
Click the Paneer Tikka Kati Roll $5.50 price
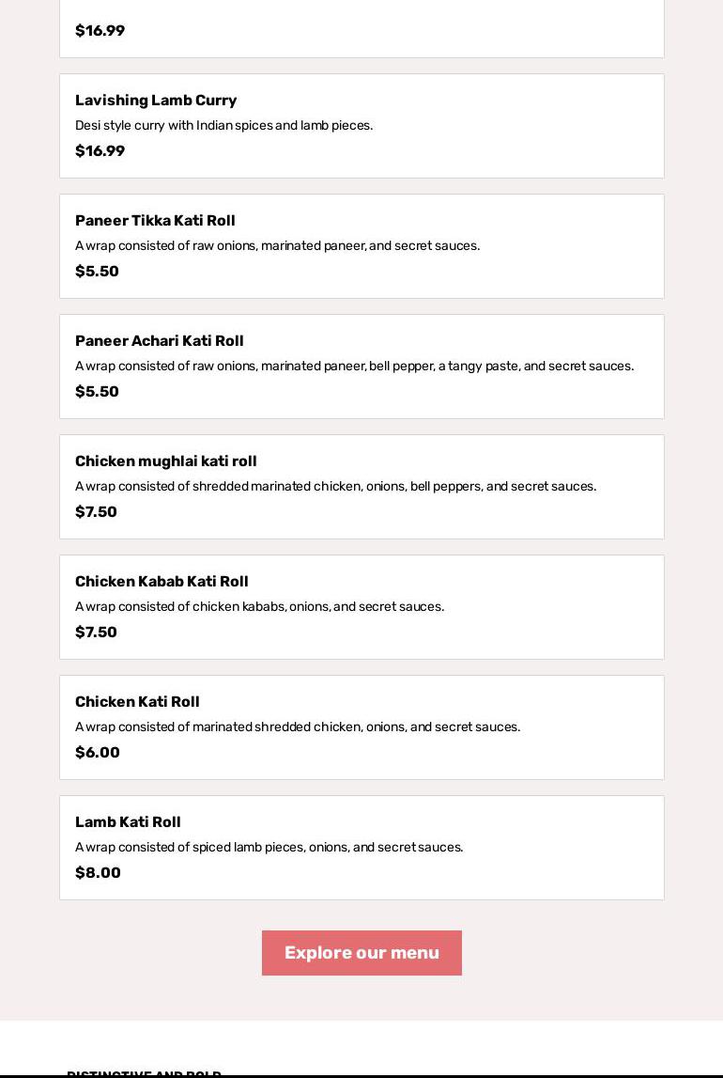(97, 272)
